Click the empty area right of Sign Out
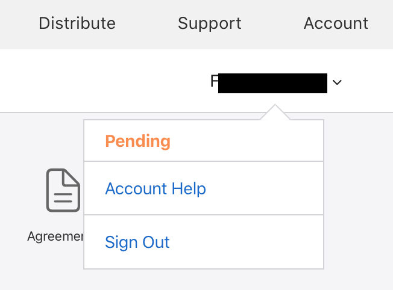The image size is (393, 290). [x=253, y=242]
